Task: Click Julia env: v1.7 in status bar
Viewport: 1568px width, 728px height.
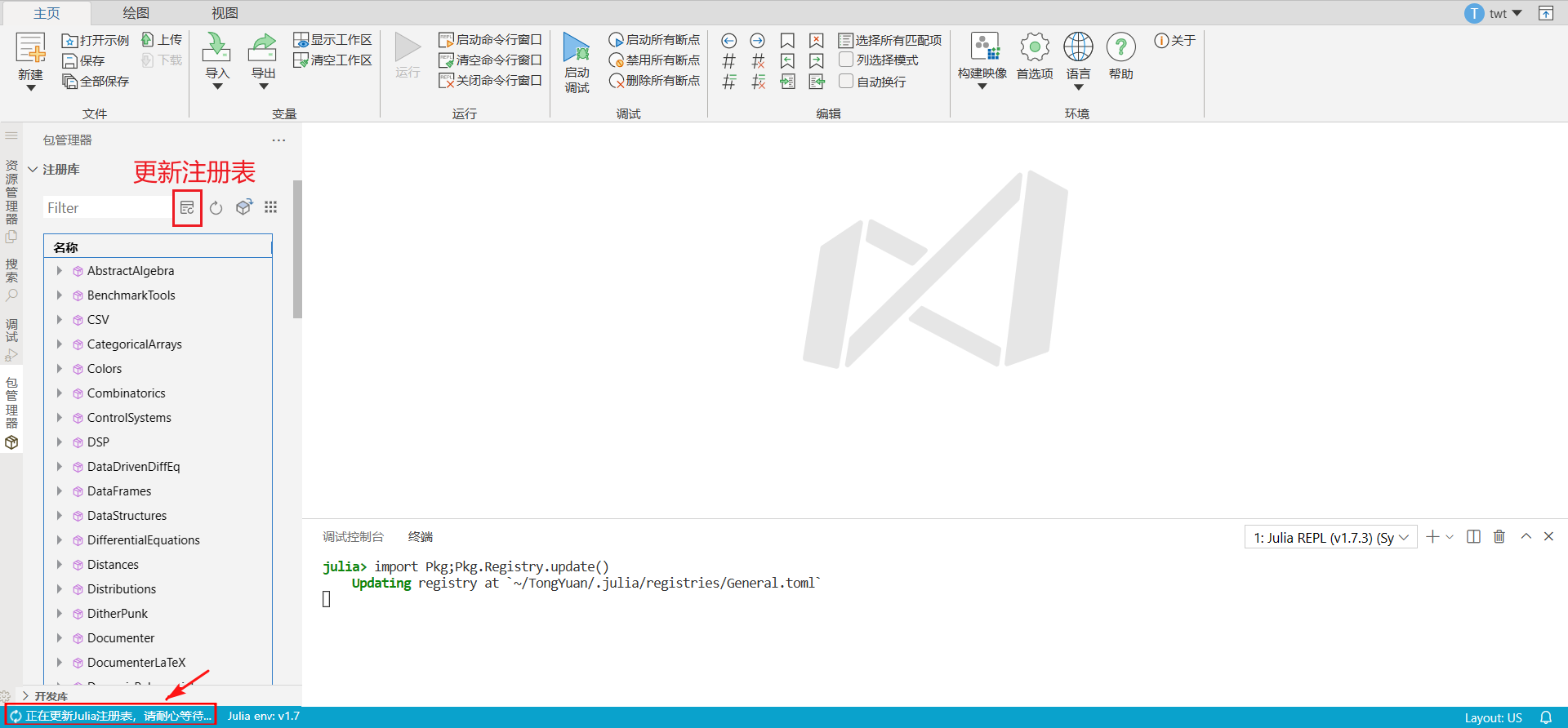Action: pos(264,716)
